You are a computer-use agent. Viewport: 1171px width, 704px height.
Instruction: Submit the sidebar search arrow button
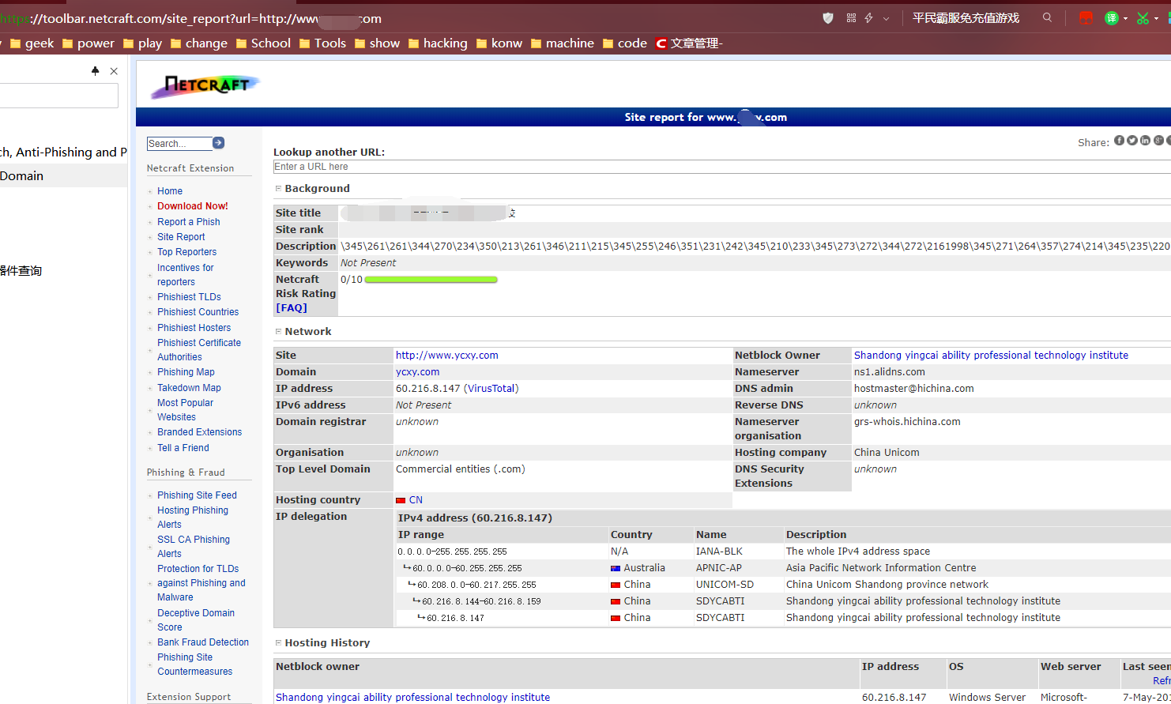[219, 143]
